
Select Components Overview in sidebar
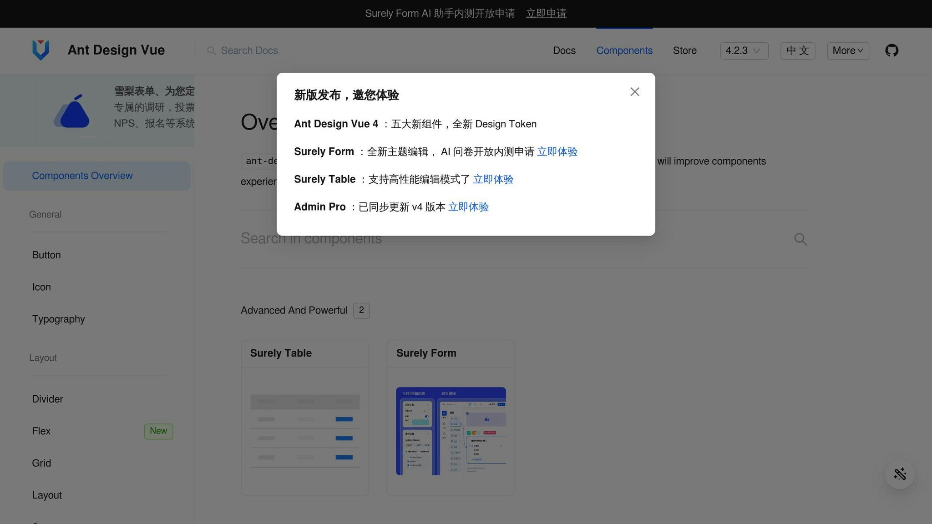(x=96, y=176)
